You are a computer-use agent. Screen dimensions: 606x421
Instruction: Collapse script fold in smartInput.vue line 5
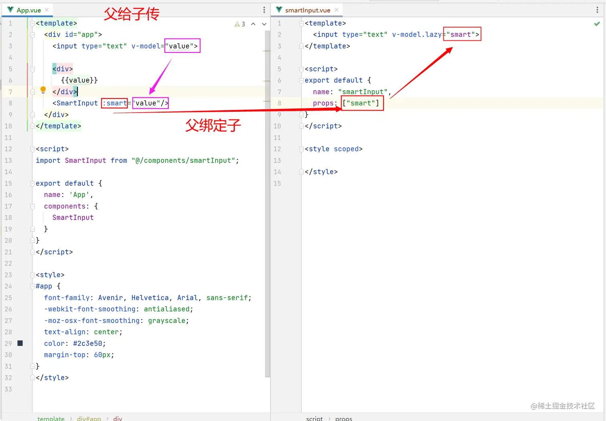pyautogui.click(x=301, y=69)
